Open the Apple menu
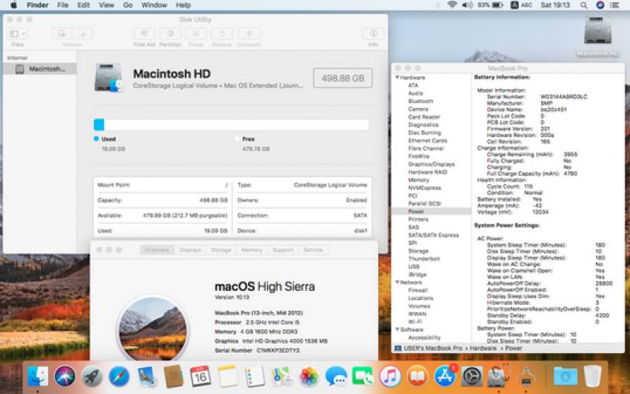The width and height of the screenshot is (630, 394). click(13, 5)
